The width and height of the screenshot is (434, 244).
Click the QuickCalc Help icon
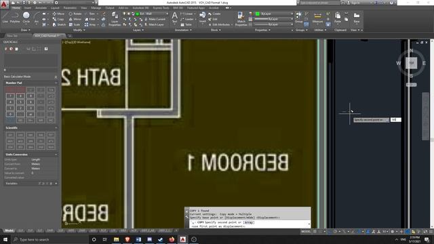click(46, 49)
